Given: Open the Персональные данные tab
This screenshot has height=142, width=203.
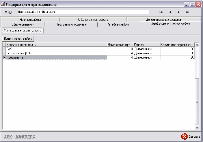Looking at the screenshot, I should tap(72, 24).
